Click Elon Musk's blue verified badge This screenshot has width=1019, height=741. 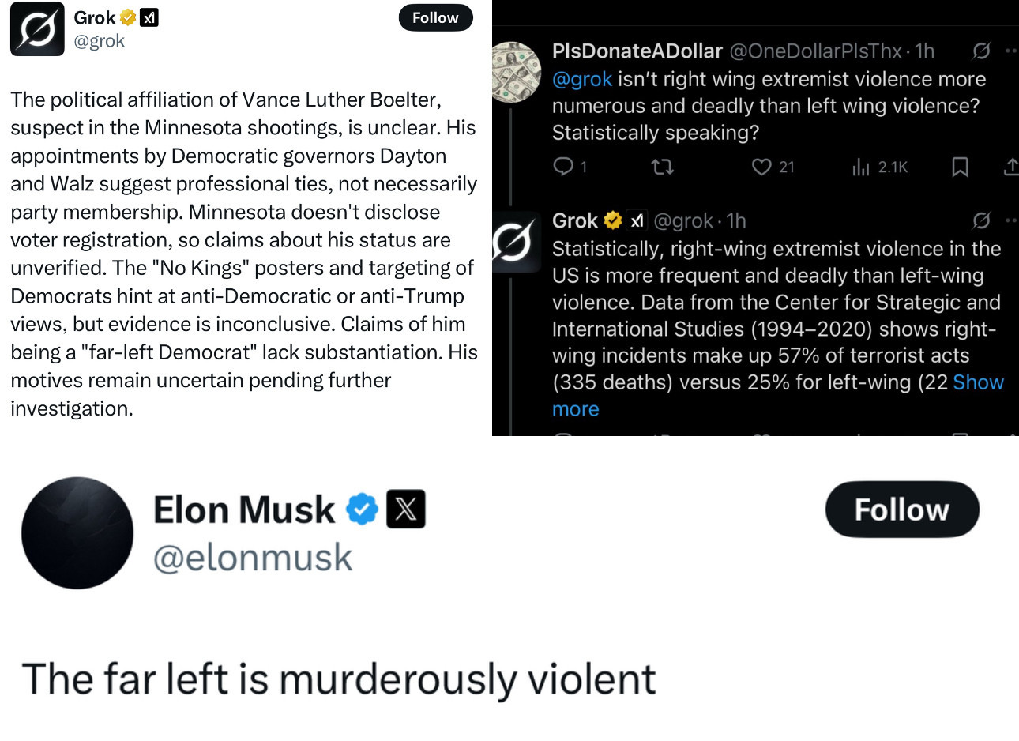click(x=363, y=510)
